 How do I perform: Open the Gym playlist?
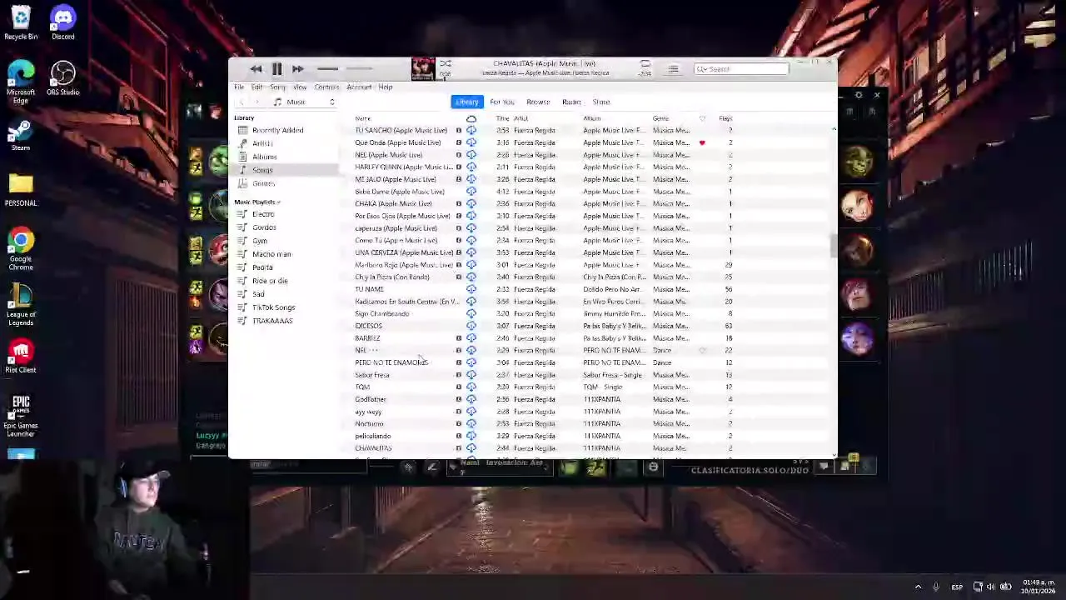260,241
